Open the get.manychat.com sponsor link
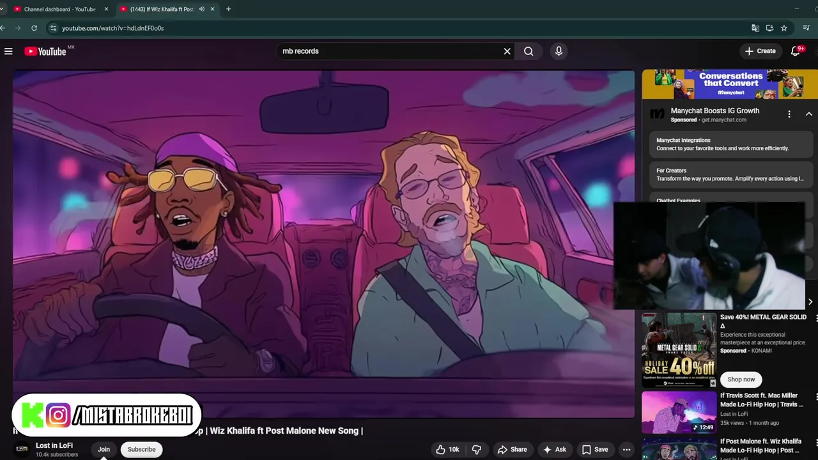Viewport: 818px width, 460px height. 724,120
